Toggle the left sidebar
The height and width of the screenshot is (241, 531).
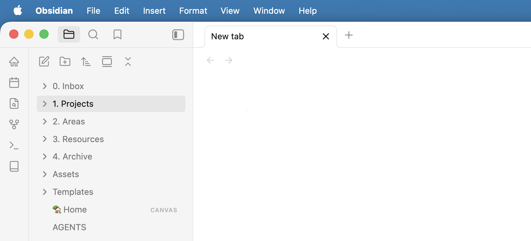point(178,35)
